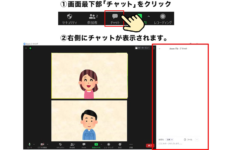
Task: Click the File attach button in chat
Action: coord(188,140)
